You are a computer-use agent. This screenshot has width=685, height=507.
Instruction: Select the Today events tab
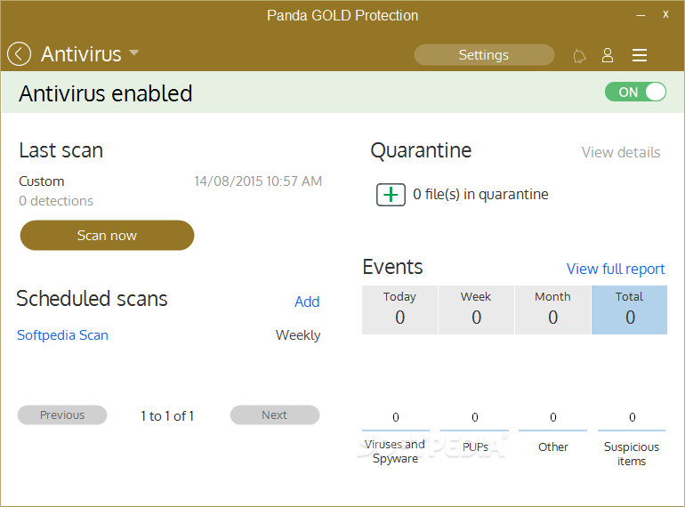[399, 310]
